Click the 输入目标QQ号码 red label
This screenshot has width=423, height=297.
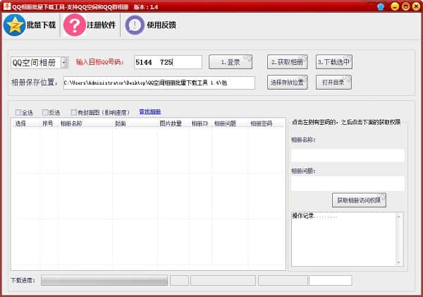[100, 62]
